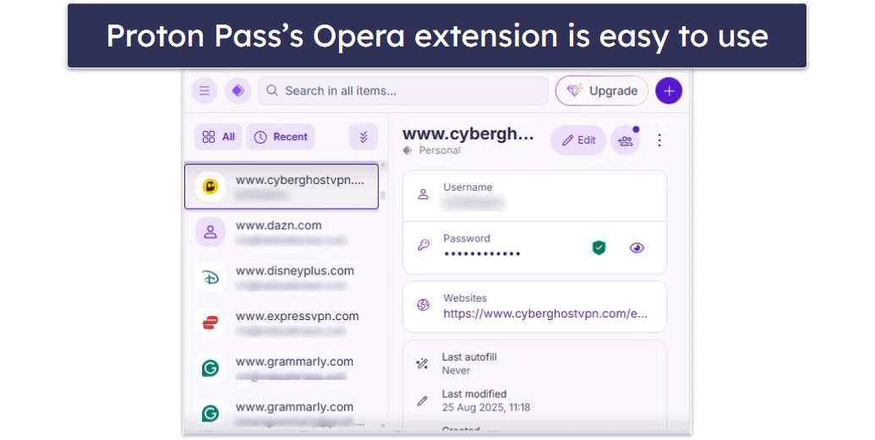Viewport: 875px width, 440px height.
Task: Click the Last autofill wand icon
Action: (422, 364)
